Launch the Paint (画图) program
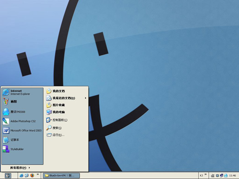239x179 pixels. [x=23, y=102]
